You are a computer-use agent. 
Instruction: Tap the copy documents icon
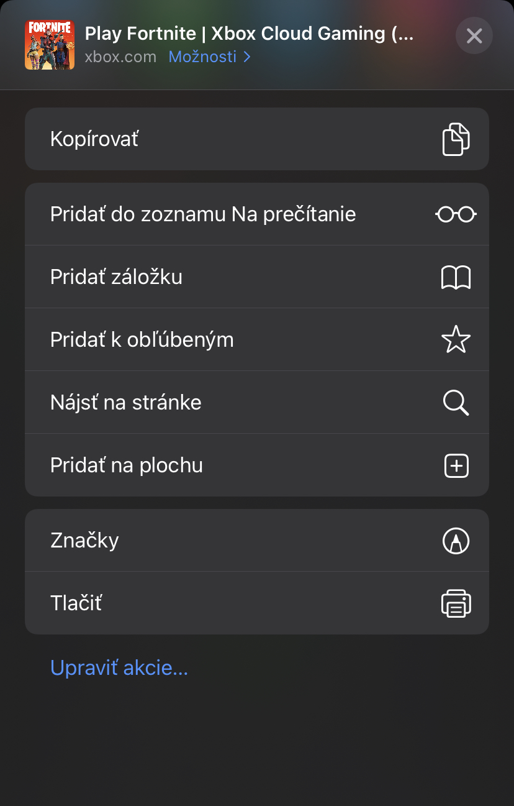coord(456,139)
